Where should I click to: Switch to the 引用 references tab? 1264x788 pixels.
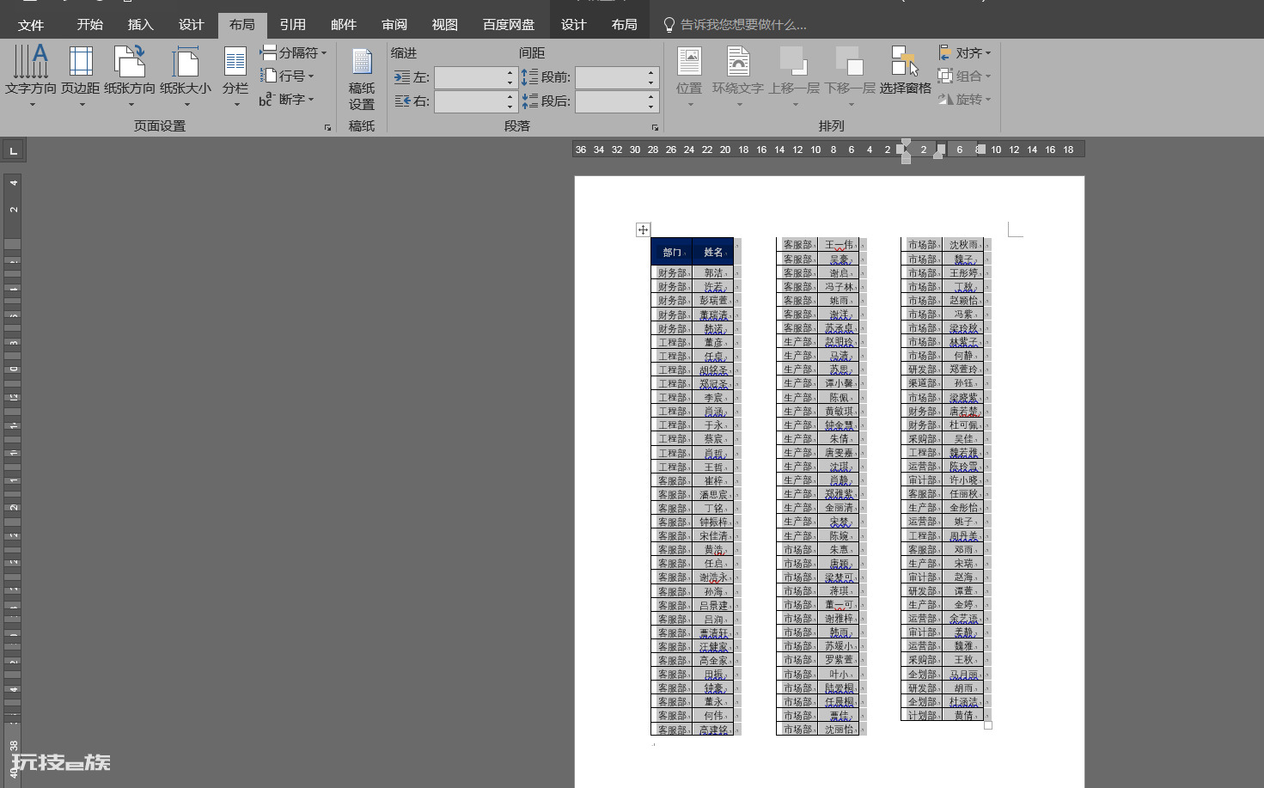pyautogui.click(x=292, y=25)
